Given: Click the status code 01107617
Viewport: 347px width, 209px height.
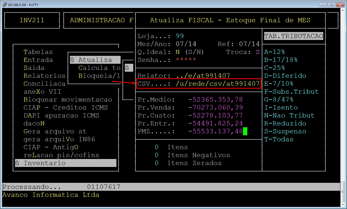Looking at the screenshot, I should coord(104,187).
